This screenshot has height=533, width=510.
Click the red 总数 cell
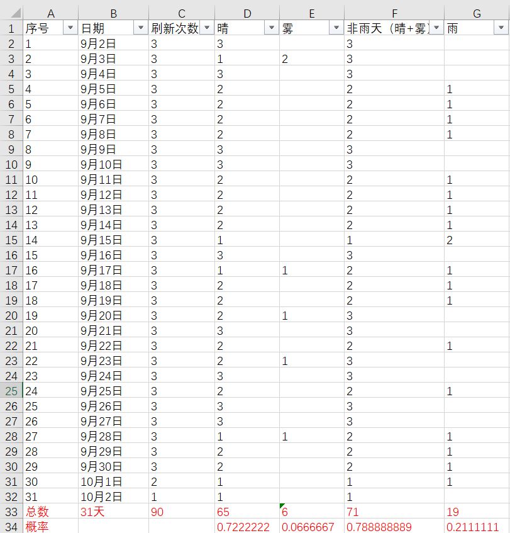point(51,512)
